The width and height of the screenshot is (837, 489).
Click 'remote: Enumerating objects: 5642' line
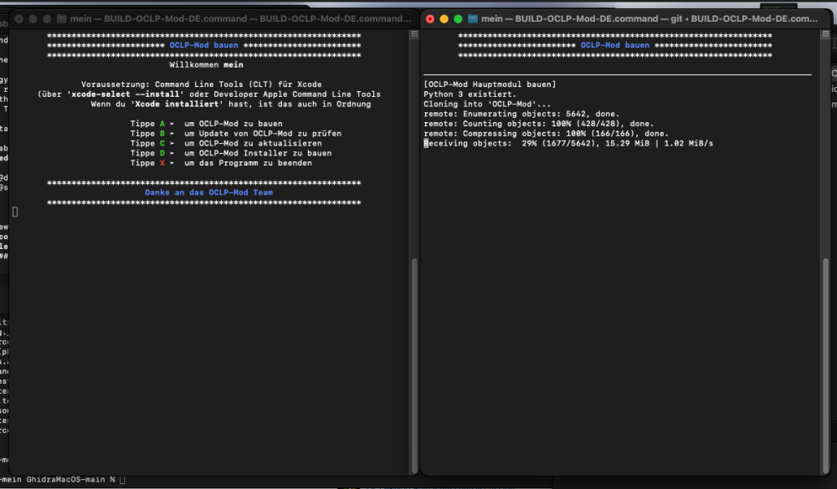click(x=521, y=115)
